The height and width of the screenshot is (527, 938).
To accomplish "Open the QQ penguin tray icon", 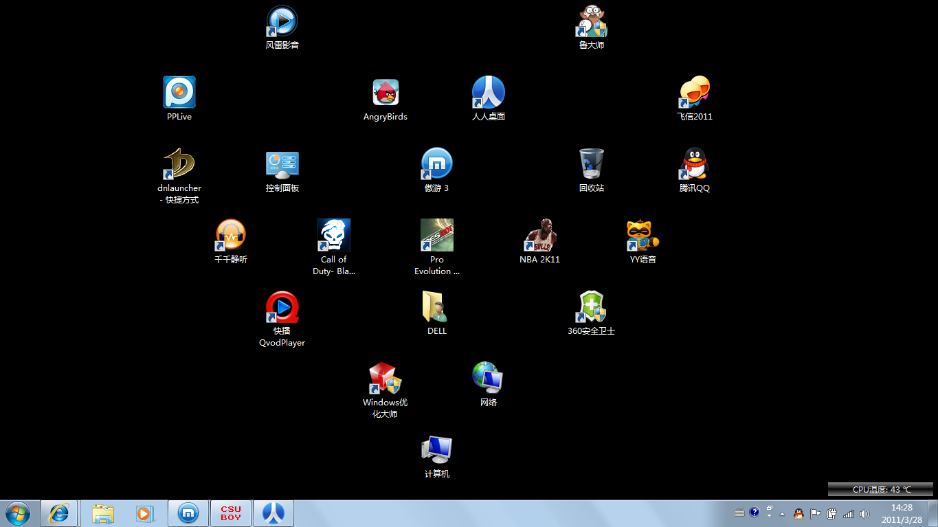I will coord(799,513).
